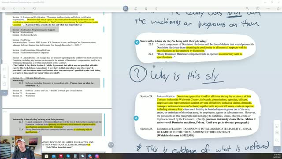Switch to the active note app in the taskbar
Image resolution: width=282 pixels, height=159 pixels.
click(x=82, y=156)
